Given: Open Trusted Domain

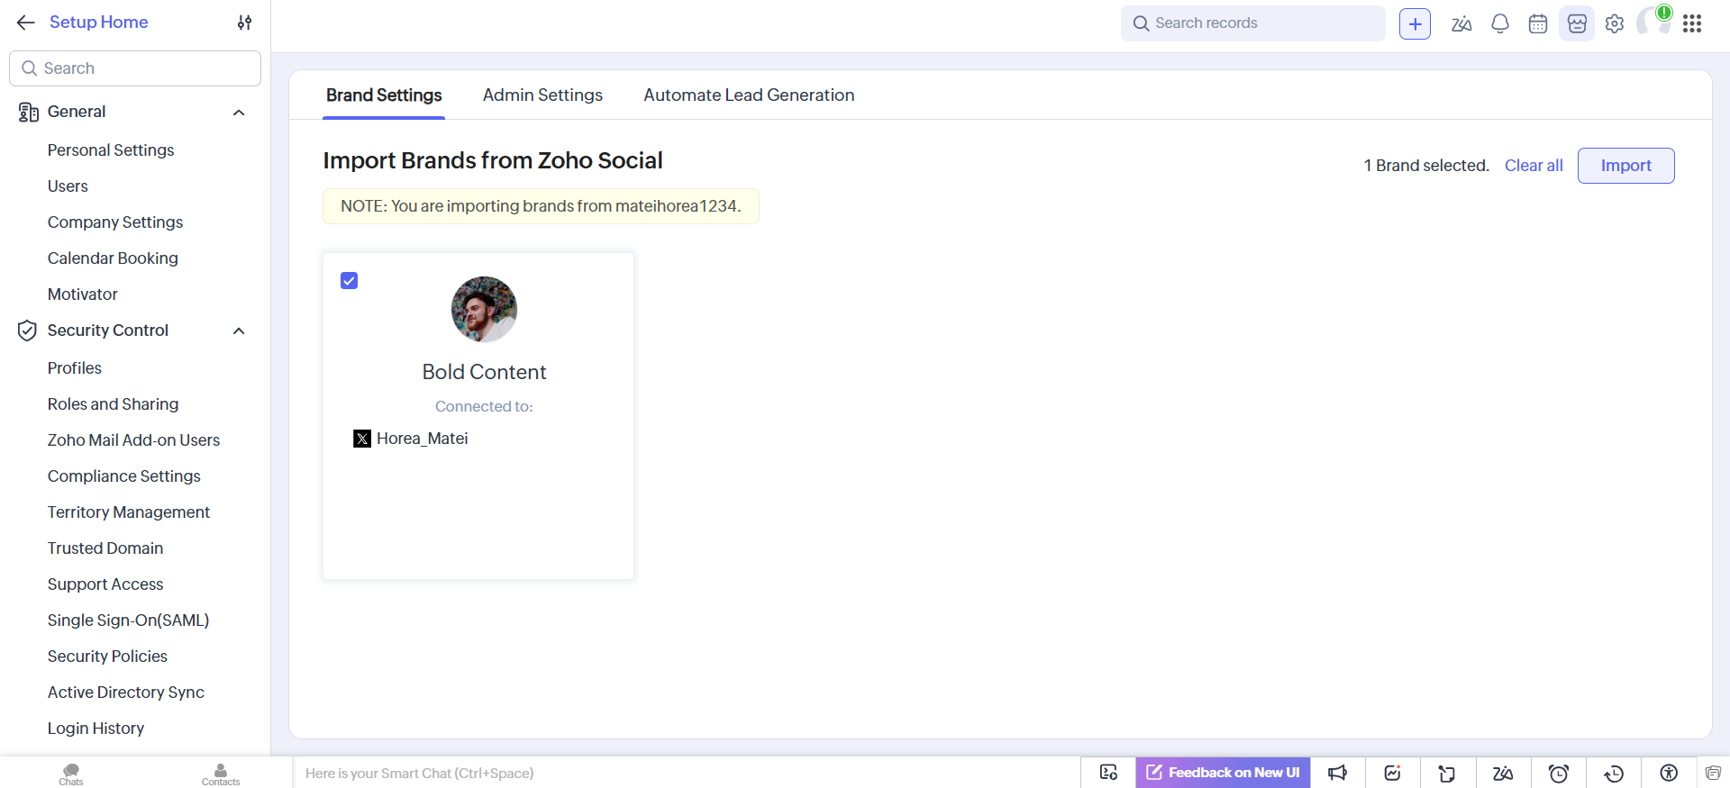Looking at the screenshot, I should pos(105,548).
